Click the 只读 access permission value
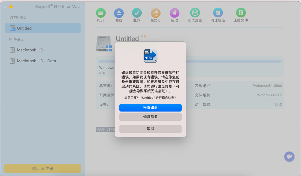Screen dimensions: 301x176 coord(278,104)
